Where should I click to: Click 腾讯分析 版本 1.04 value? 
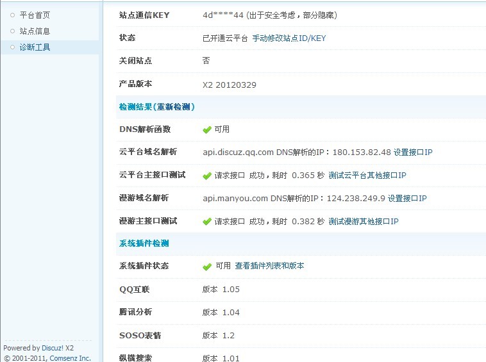[221, 312]
